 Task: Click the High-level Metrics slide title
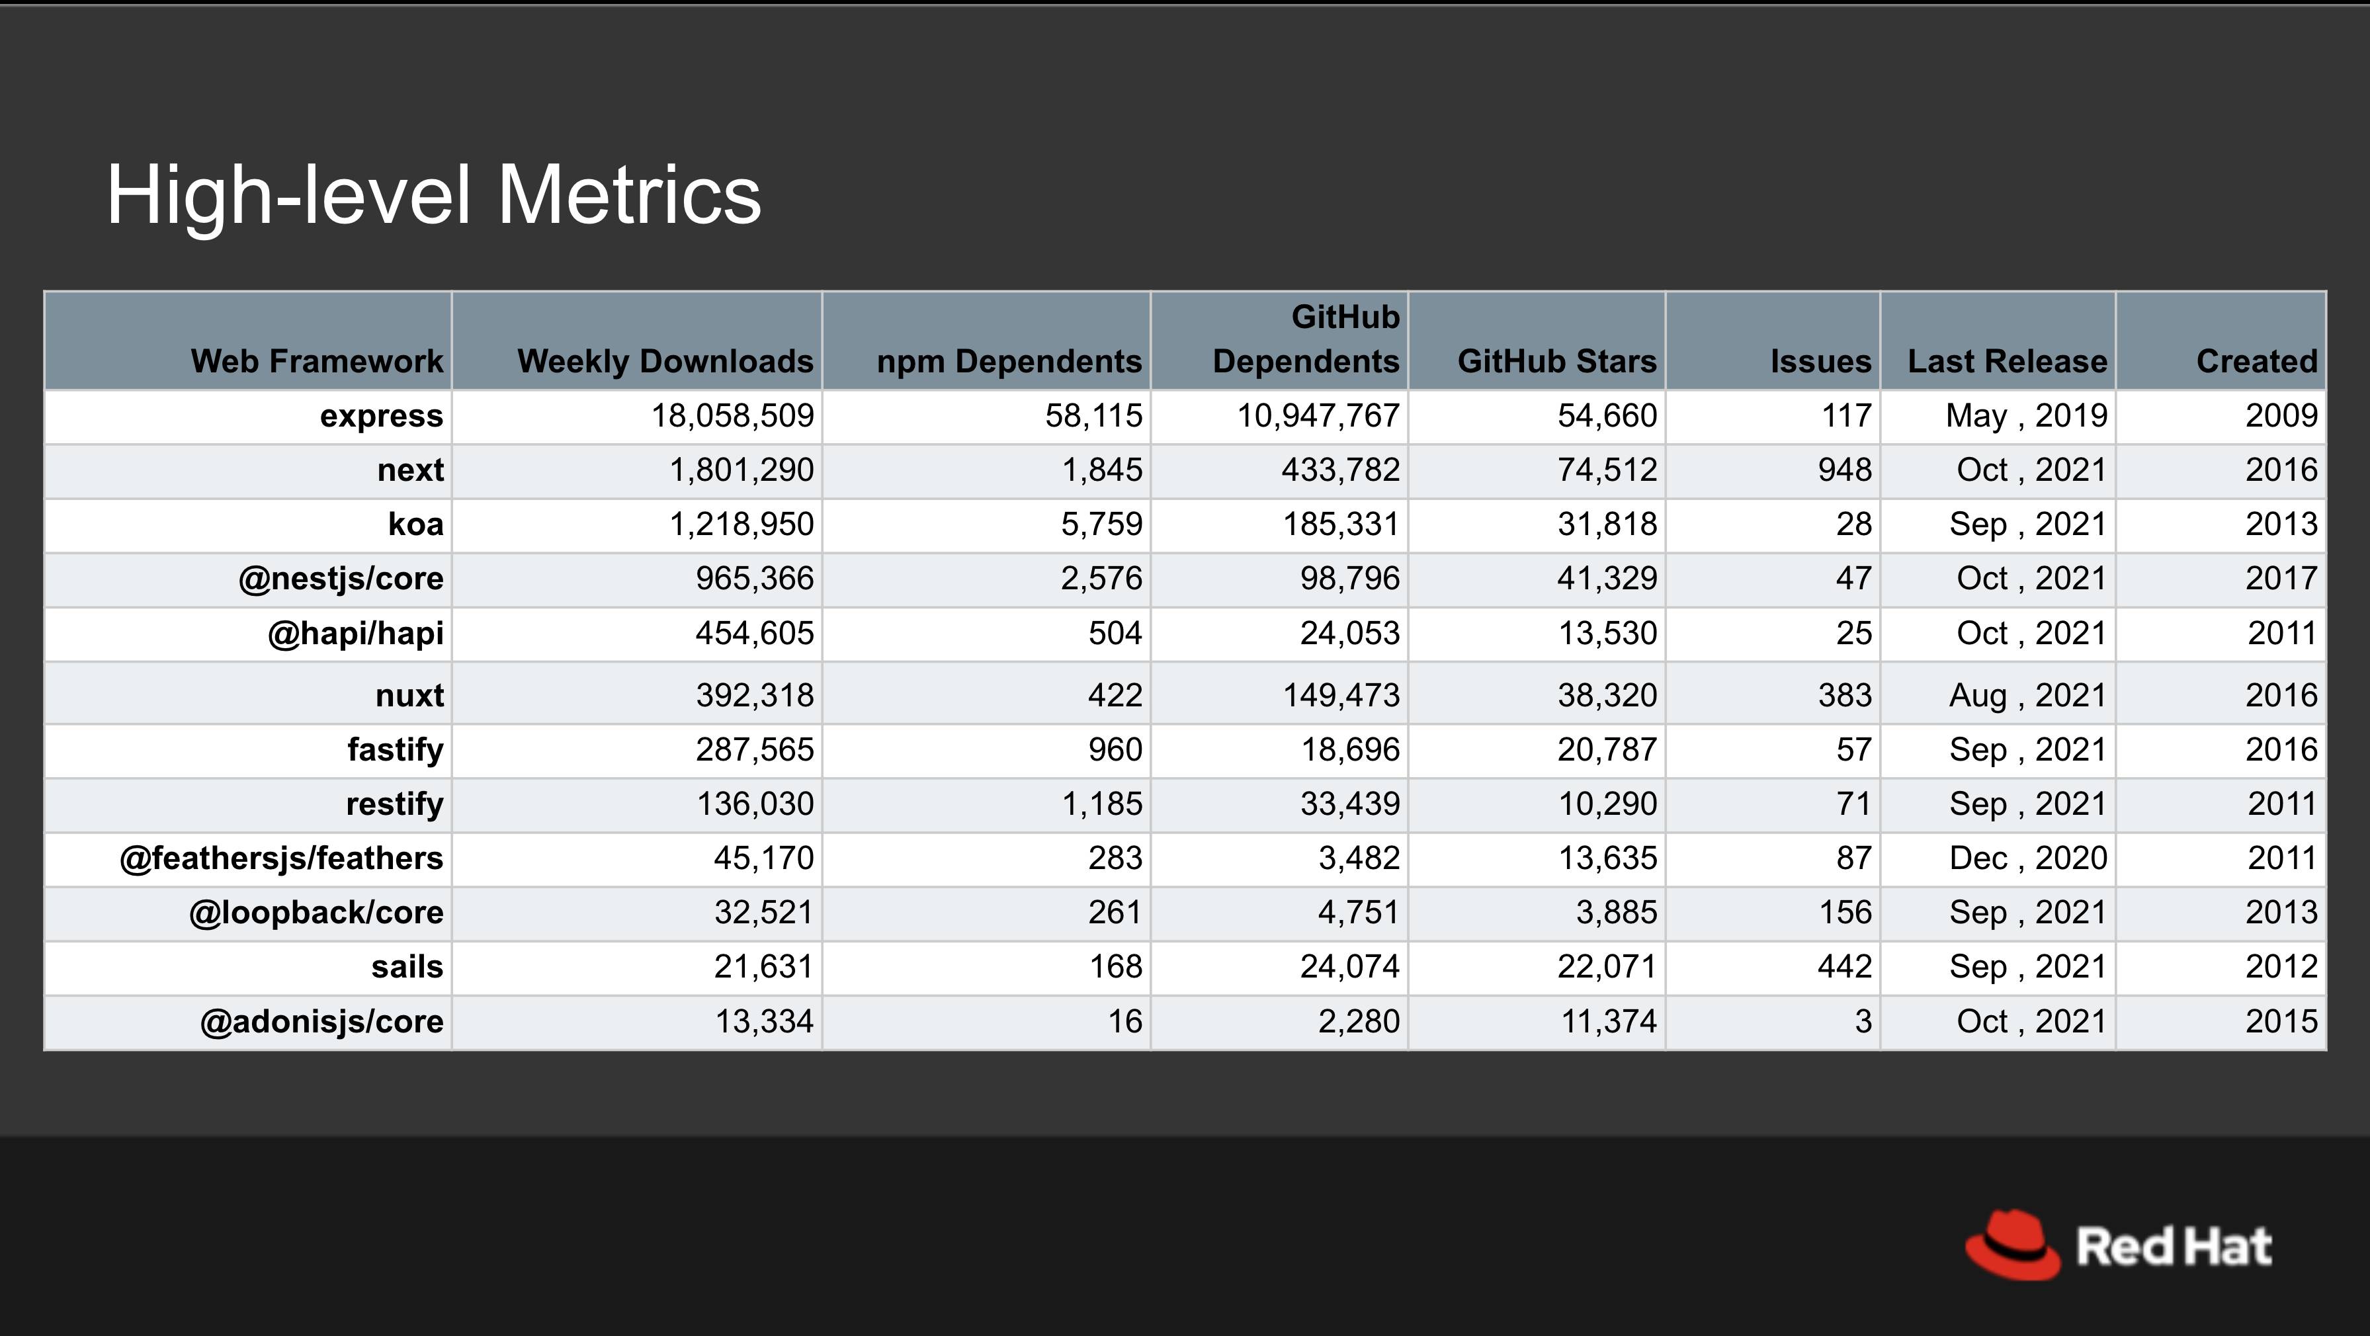433,195
